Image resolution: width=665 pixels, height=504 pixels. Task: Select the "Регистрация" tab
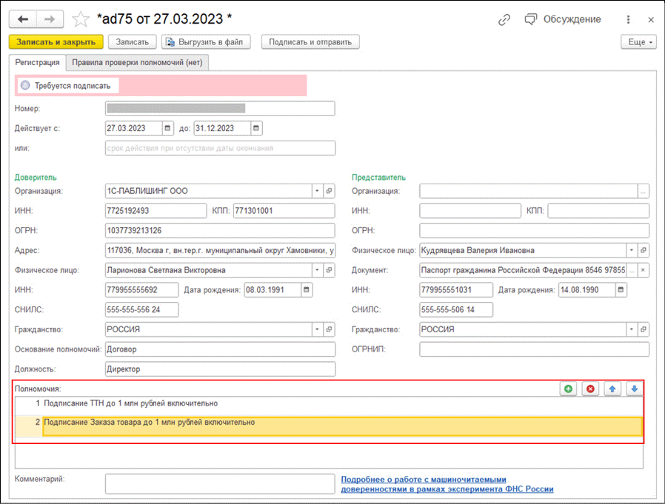(x=37, y=63)
